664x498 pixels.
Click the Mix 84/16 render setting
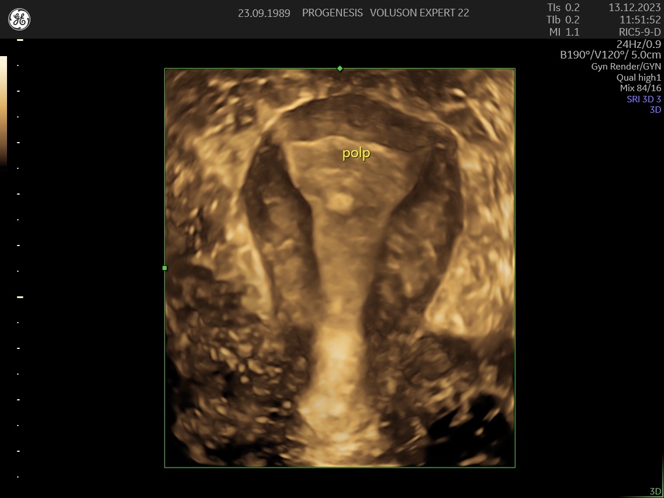(640, 88)
